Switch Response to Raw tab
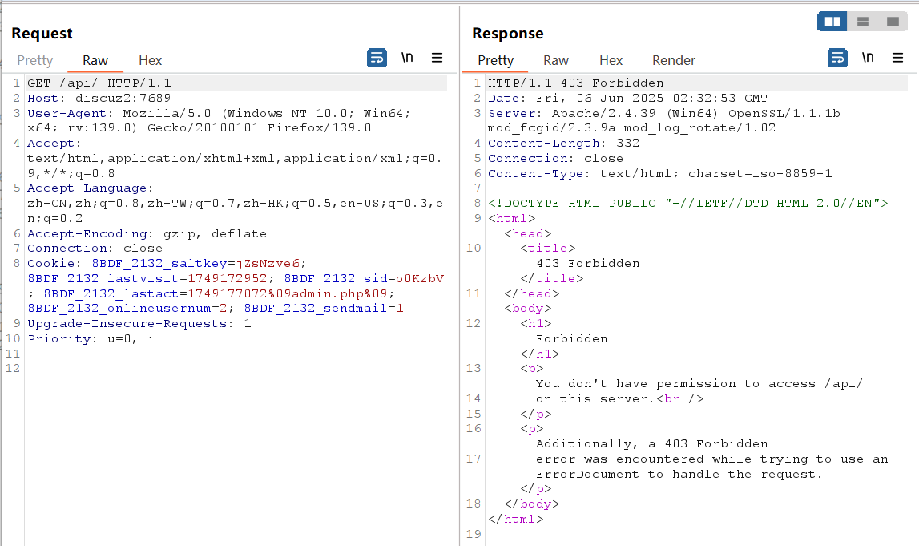The height and width of the screenshot is (546, 919). coord(555,60)
